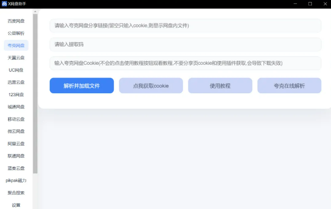Open 设置 at the sidebar bottom
Viewport: 331px width, 209px height.
click(x=16, y=205)
